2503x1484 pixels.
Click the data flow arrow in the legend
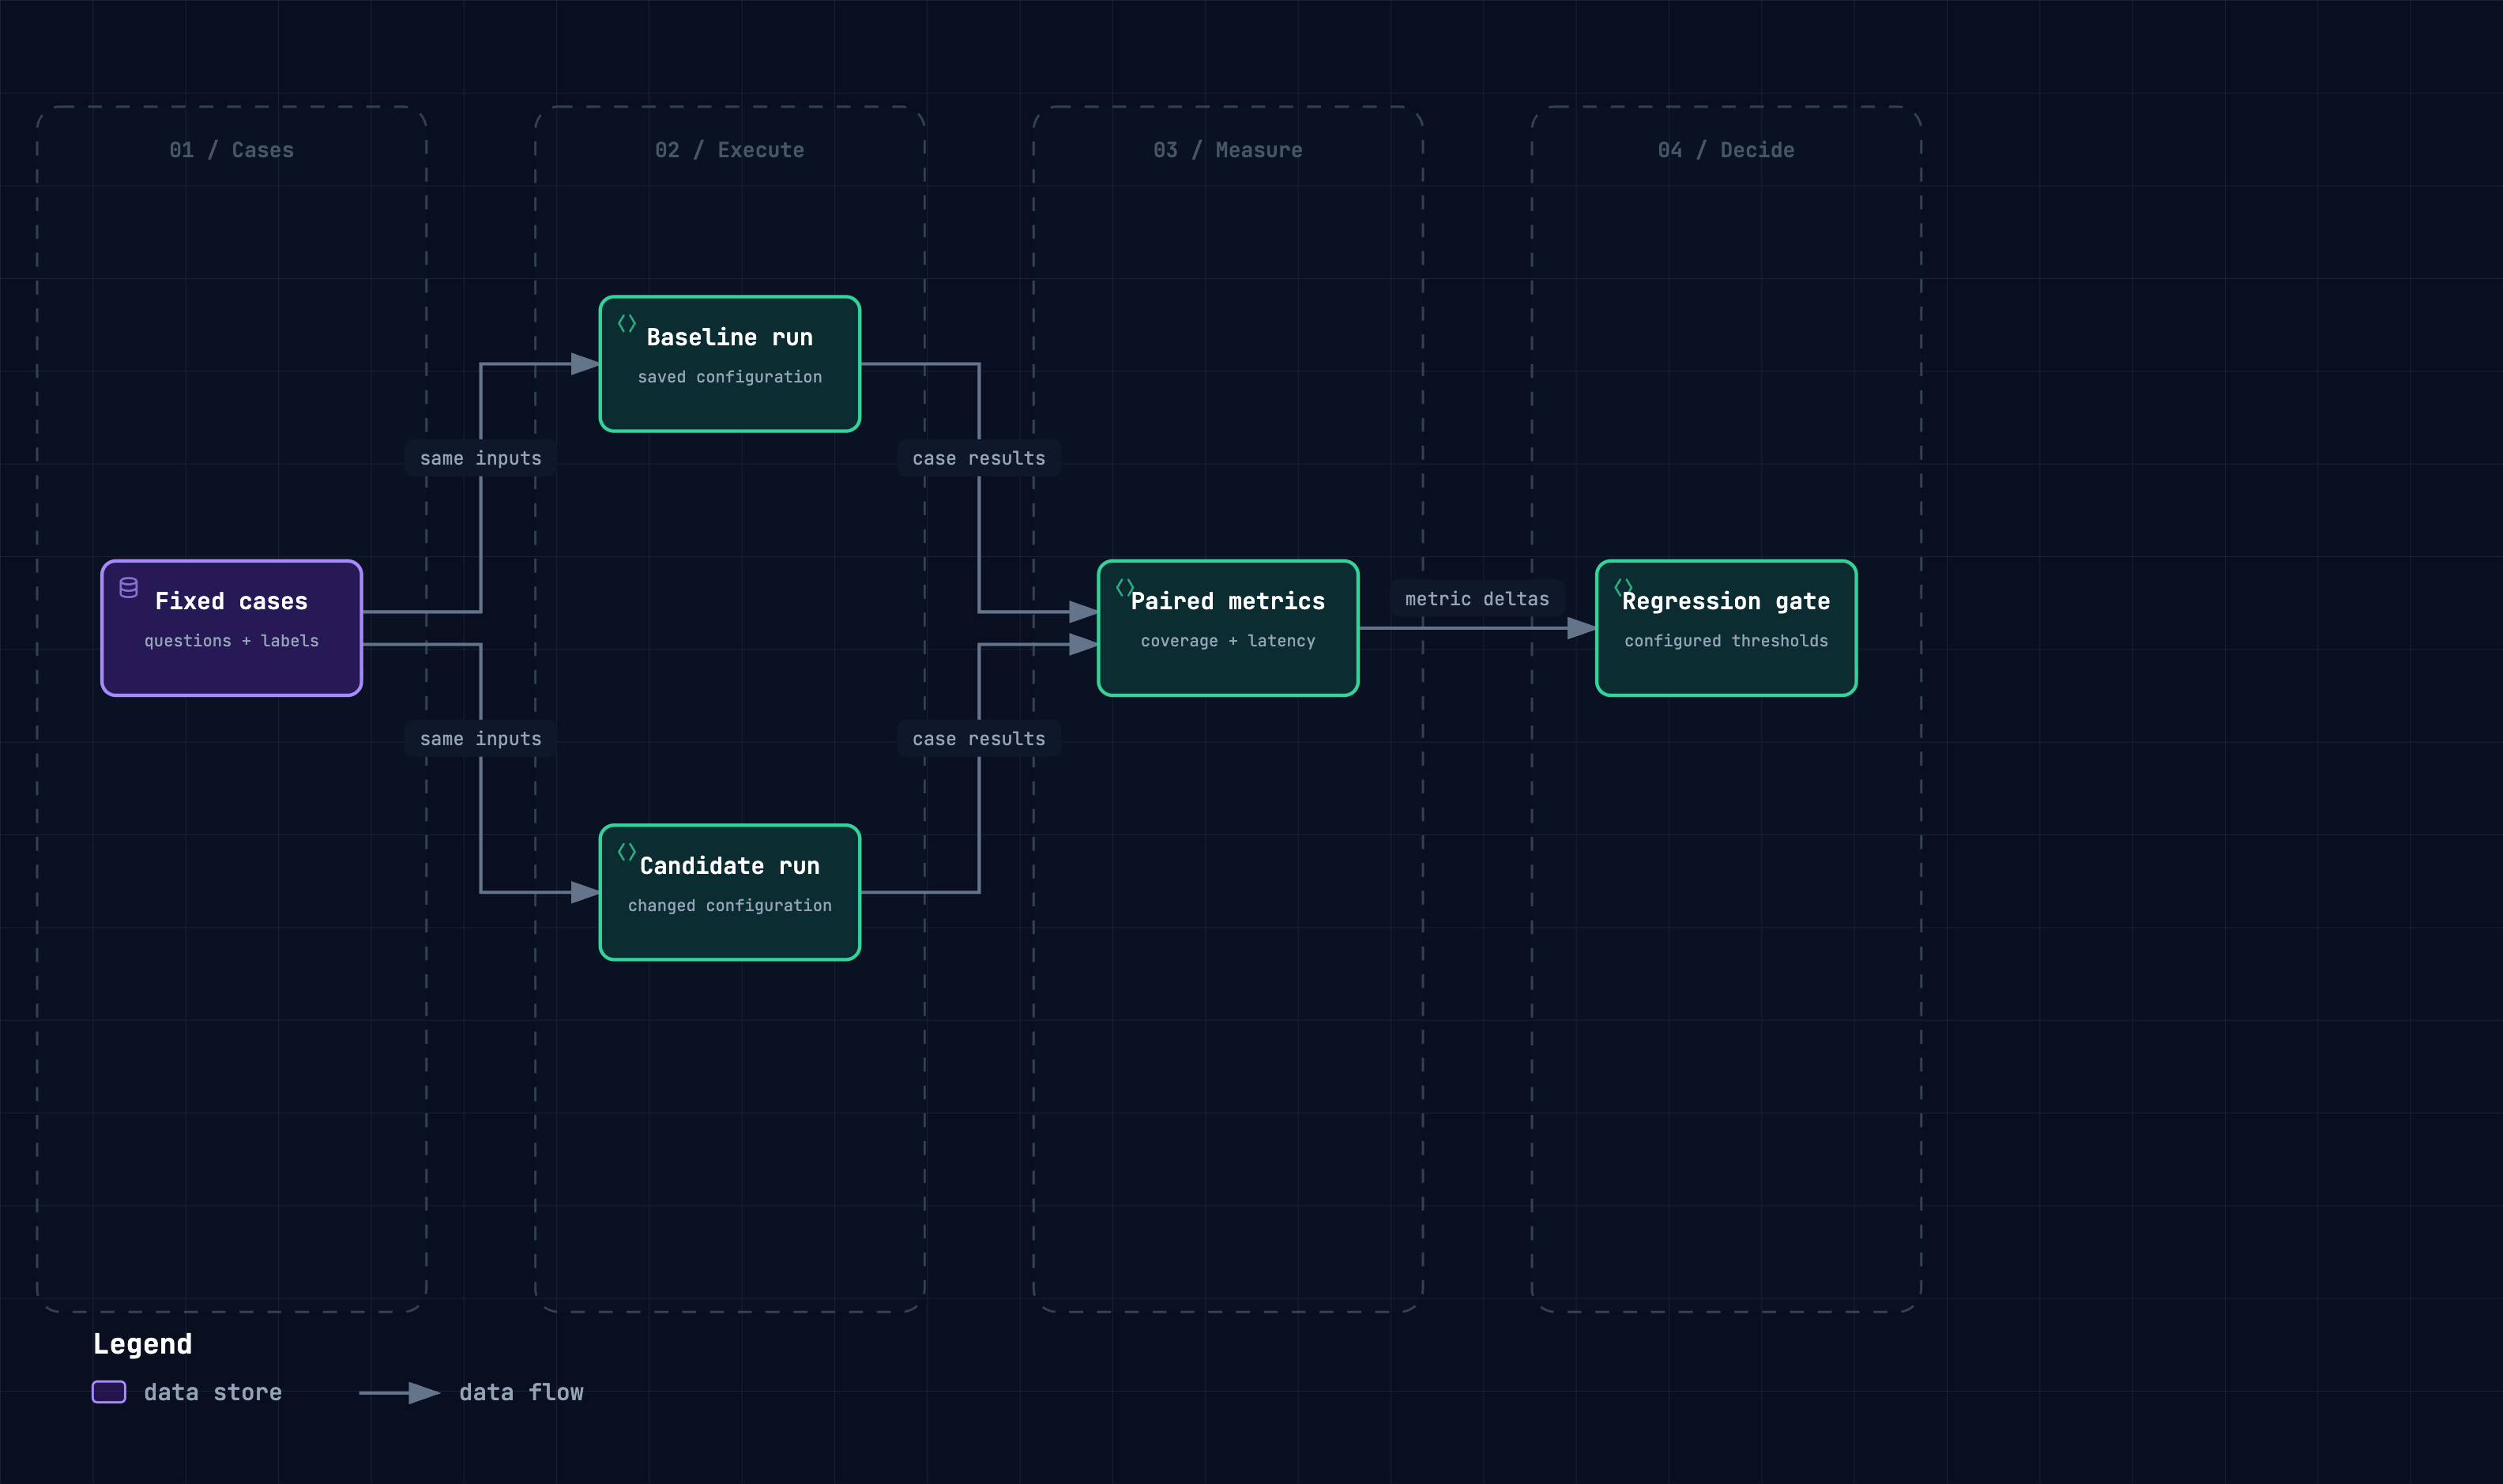pyautogui.click(x=399, y=1392)
